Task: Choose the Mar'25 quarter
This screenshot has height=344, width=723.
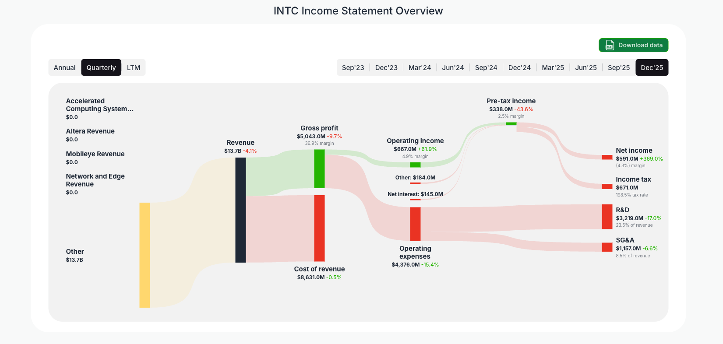Action: 553,67
